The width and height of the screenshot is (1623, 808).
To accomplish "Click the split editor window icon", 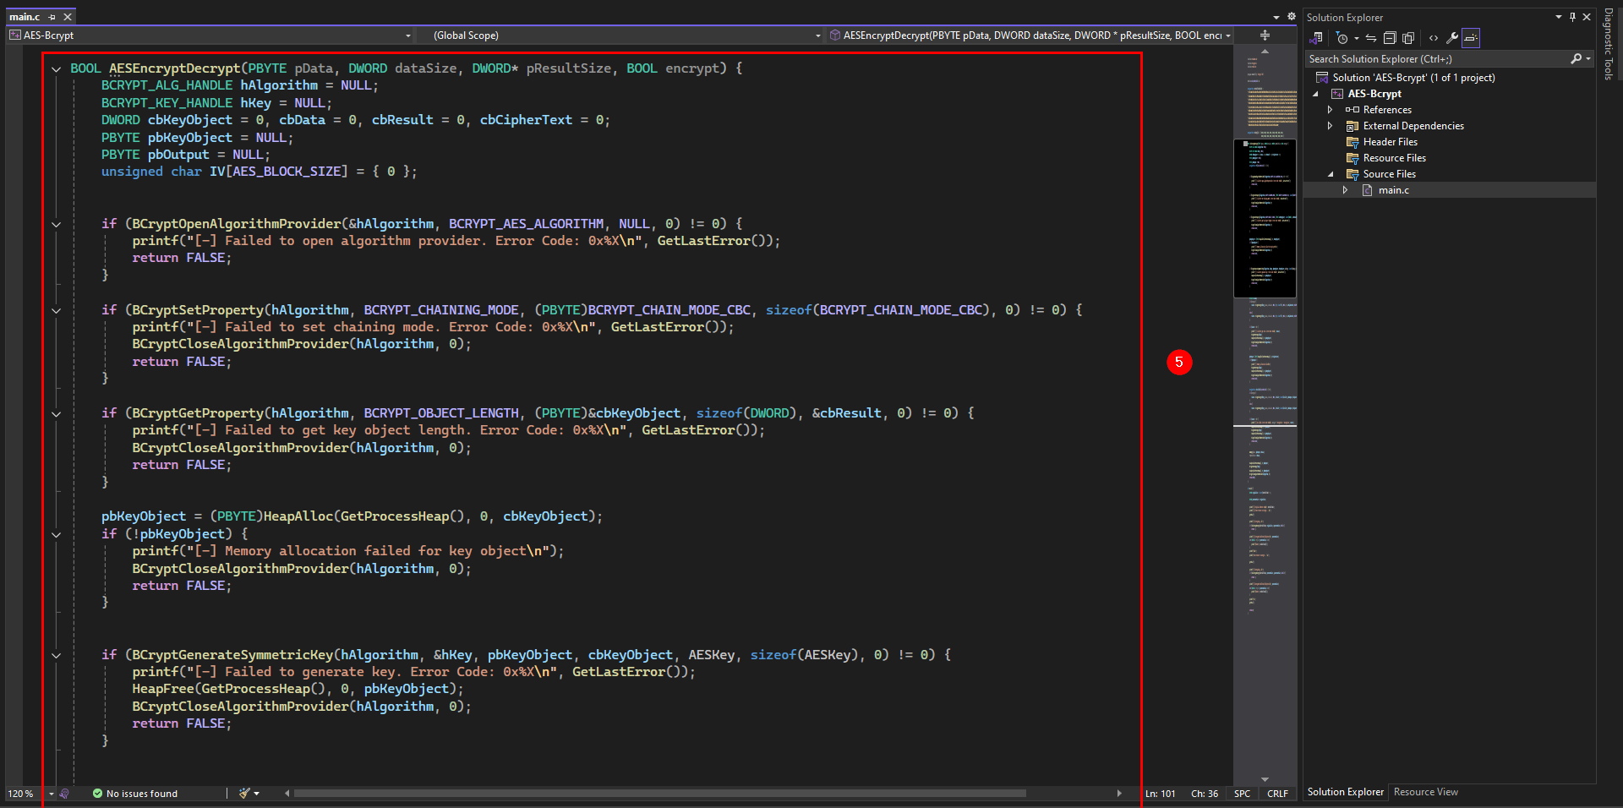I will pos(1265,35).
